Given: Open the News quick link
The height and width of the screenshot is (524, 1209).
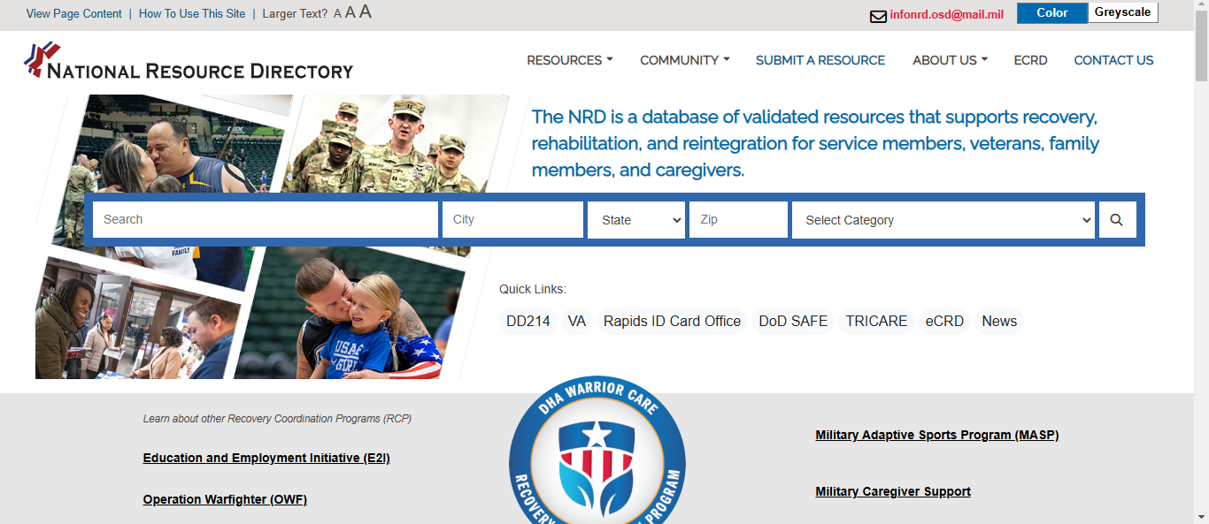Looking at the screenshot, I should point(999,322).
